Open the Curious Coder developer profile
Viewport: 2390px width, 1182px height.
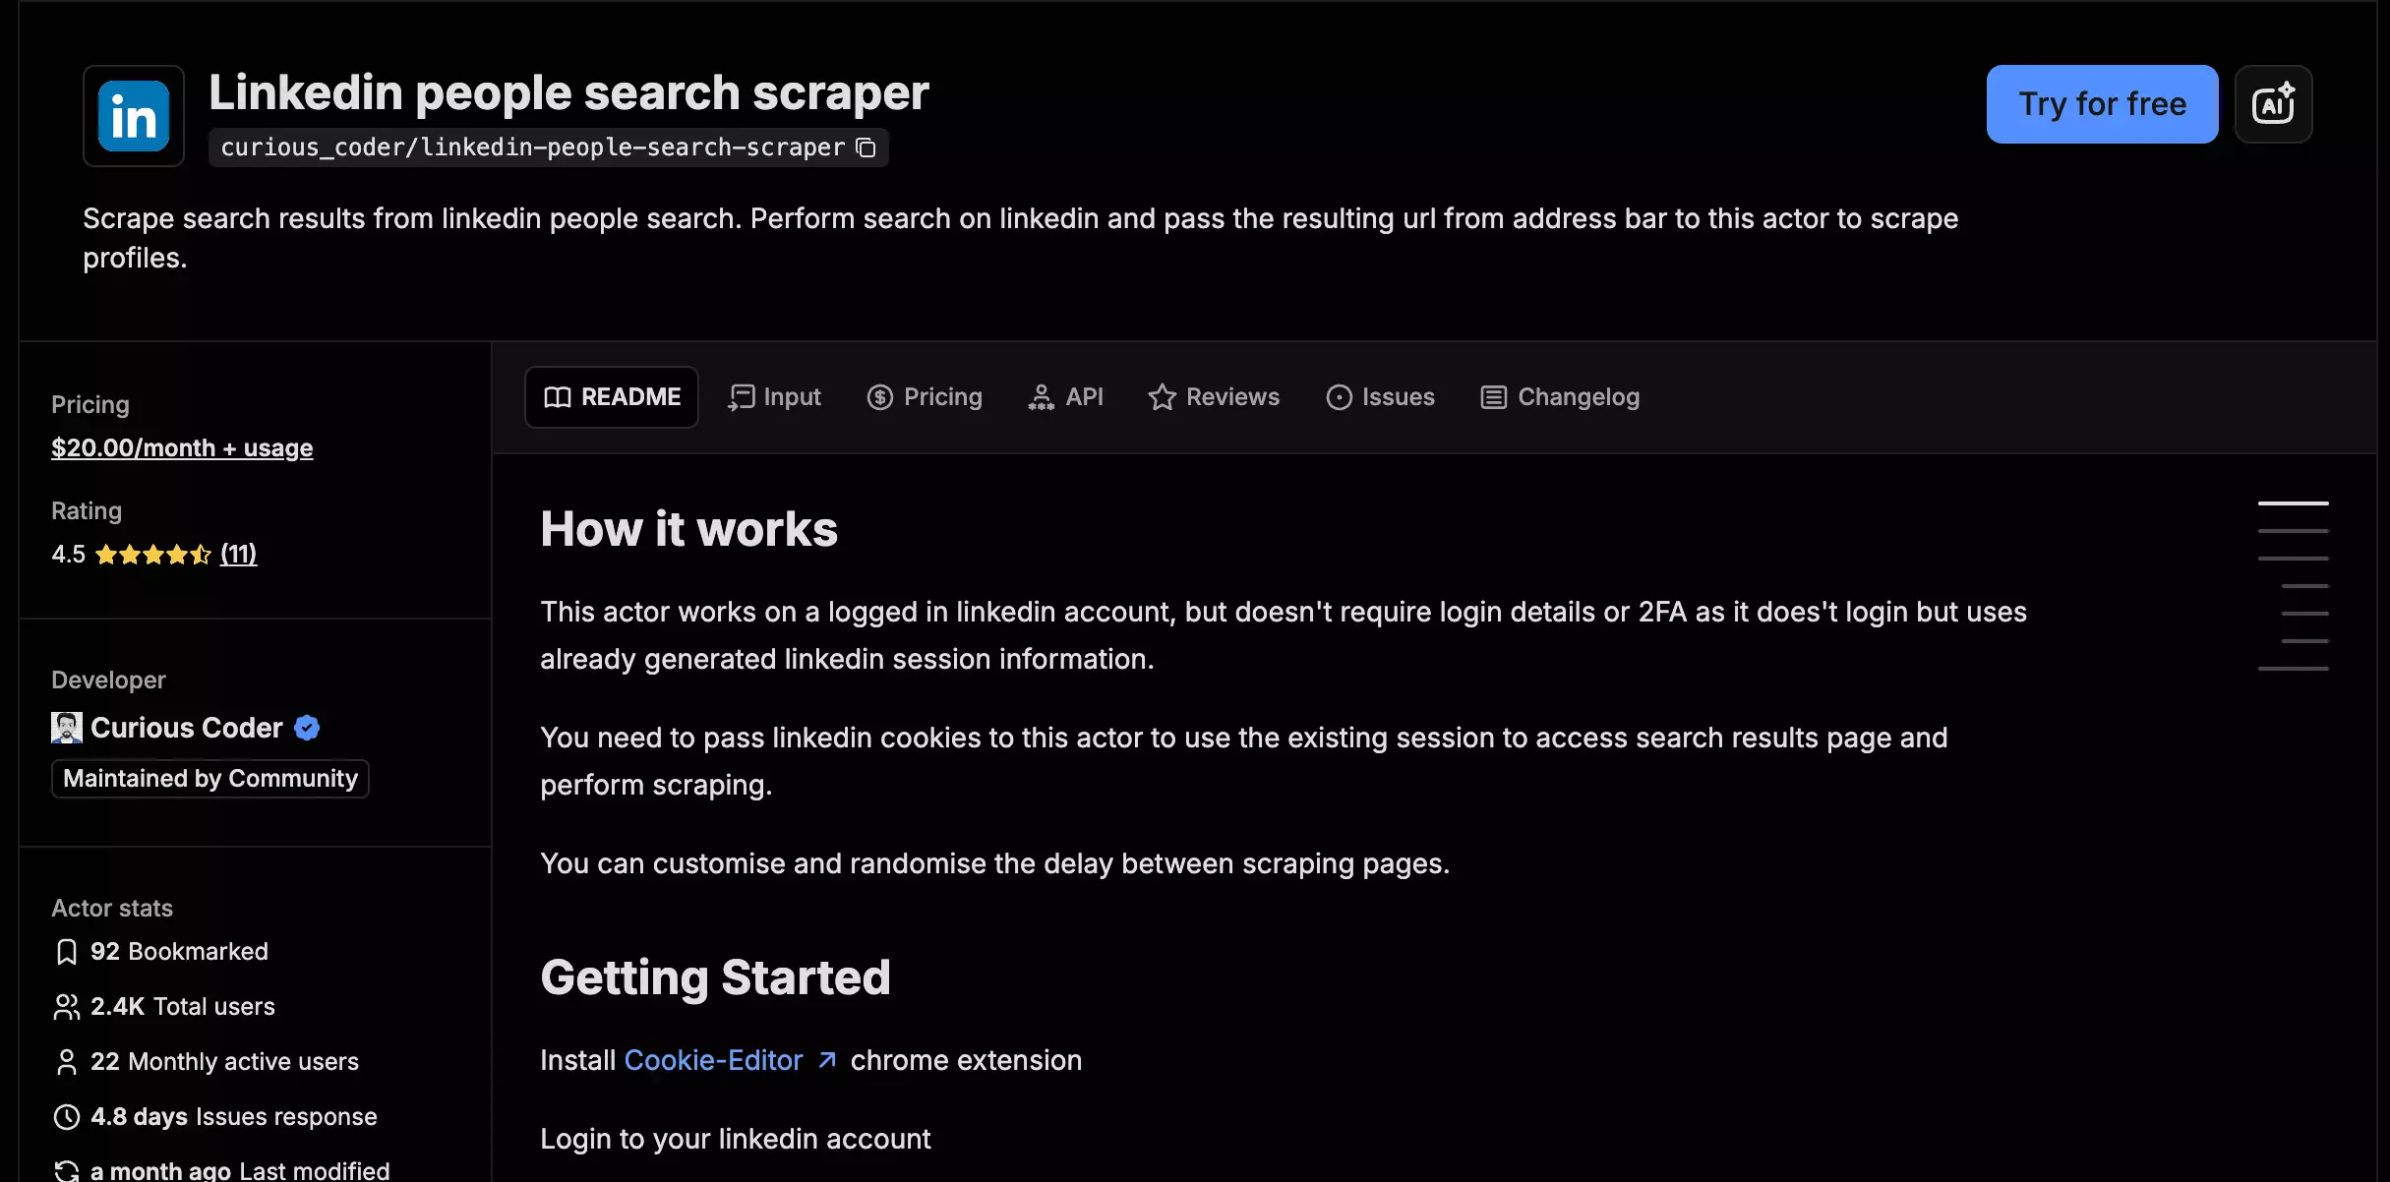187,728
